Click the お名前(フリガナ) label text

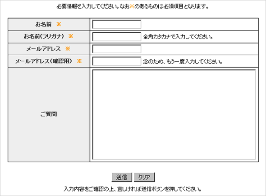point(44,36)
